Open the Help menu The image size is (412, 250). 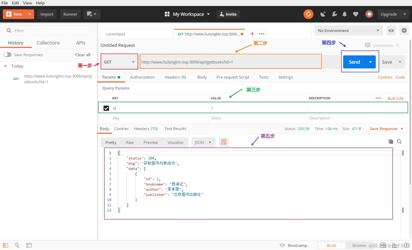pyautogui.click(x=40, y=3)
